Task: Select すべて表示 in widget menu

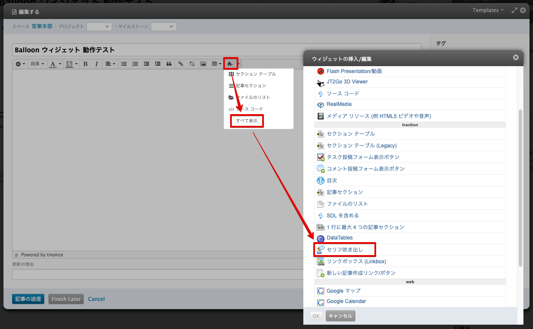Action: 247,121
